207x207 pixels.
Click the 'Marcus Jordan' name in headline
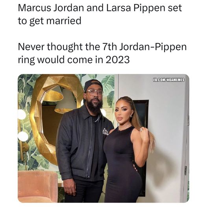[51, 7]
